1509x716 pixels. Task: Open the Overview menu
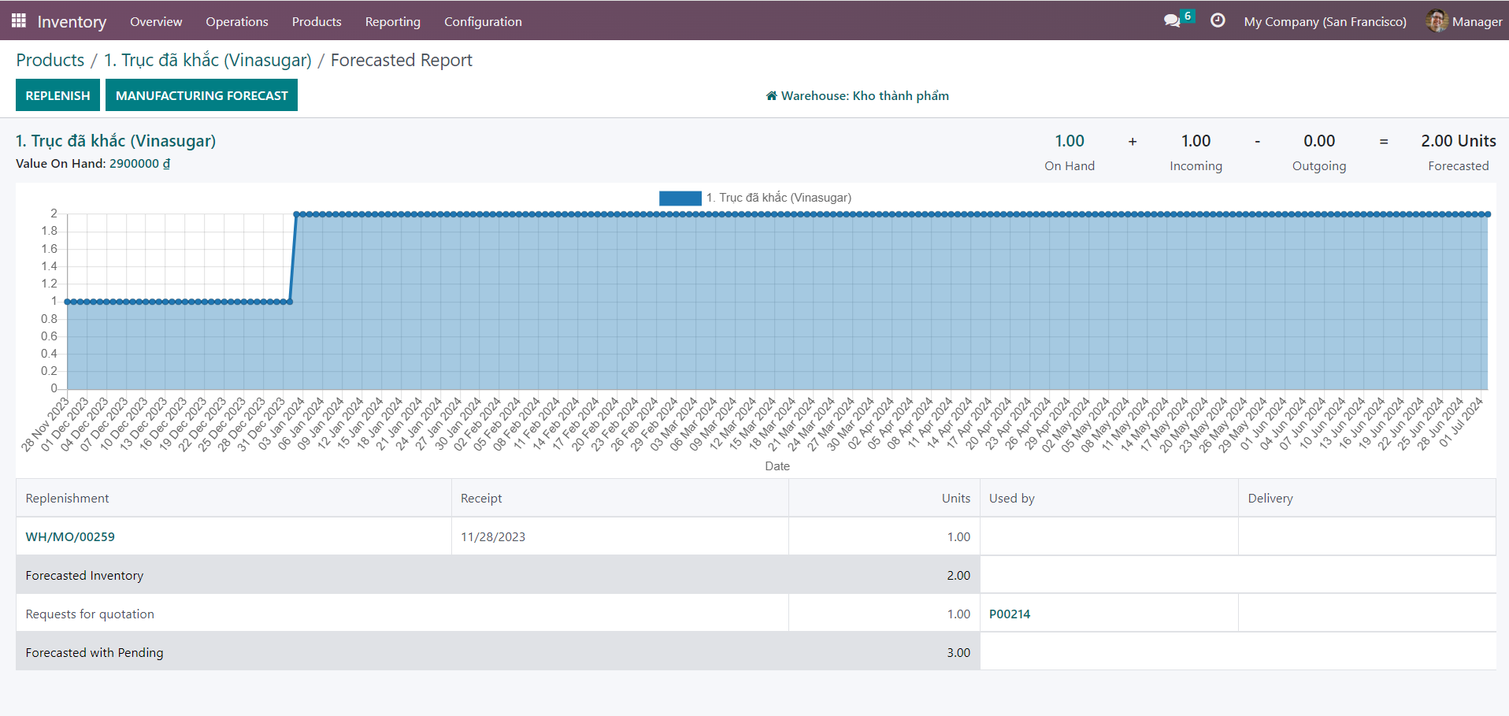pyautogui.click(x=156, y=22)
